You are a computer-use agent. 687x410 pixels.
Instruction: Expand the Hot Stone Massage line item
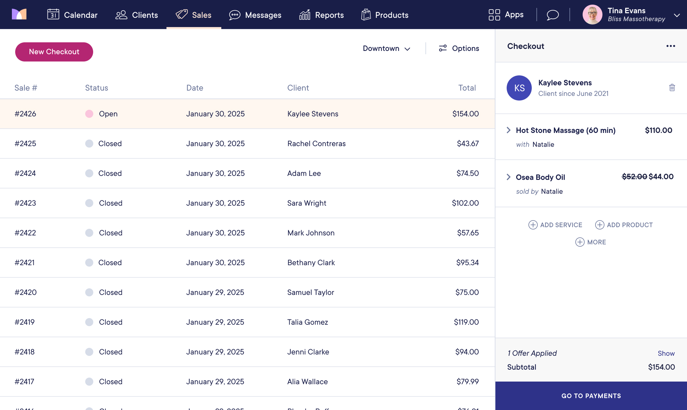508,130
